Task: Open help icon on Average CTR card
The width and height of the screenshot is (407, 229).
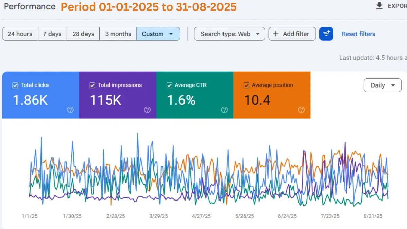Action: click(x=224, y=110)
